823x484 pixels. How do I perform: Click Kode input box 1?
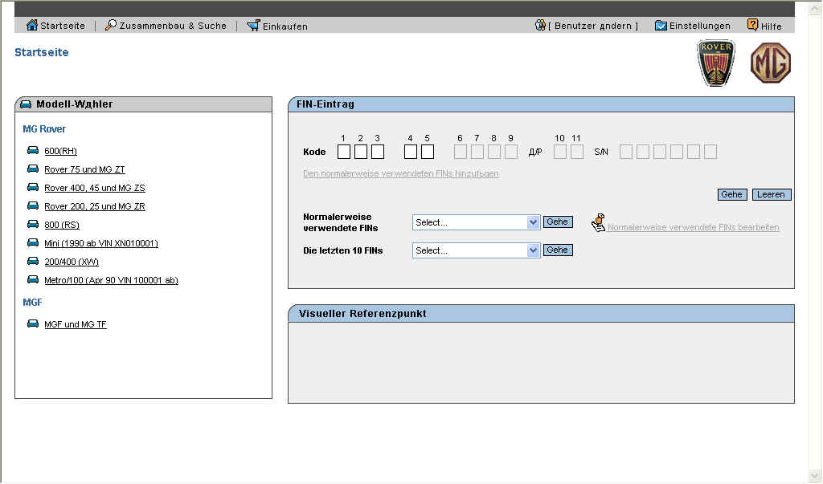point(344,152)
